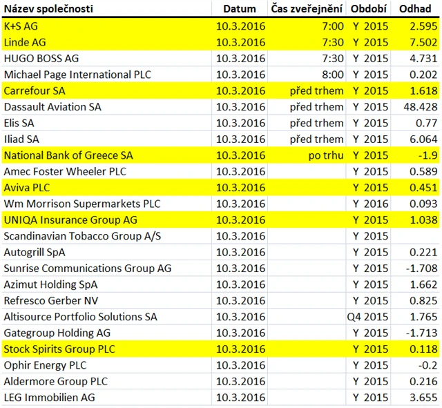Image resolution: width=442 pixels, height=408 pixels.
Task: Select the LEG Immobilien AG cell
Action: (x=50, y=398)
